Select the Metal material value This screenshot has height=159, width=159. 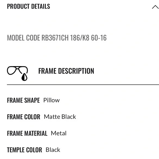(x=59, y=133)
